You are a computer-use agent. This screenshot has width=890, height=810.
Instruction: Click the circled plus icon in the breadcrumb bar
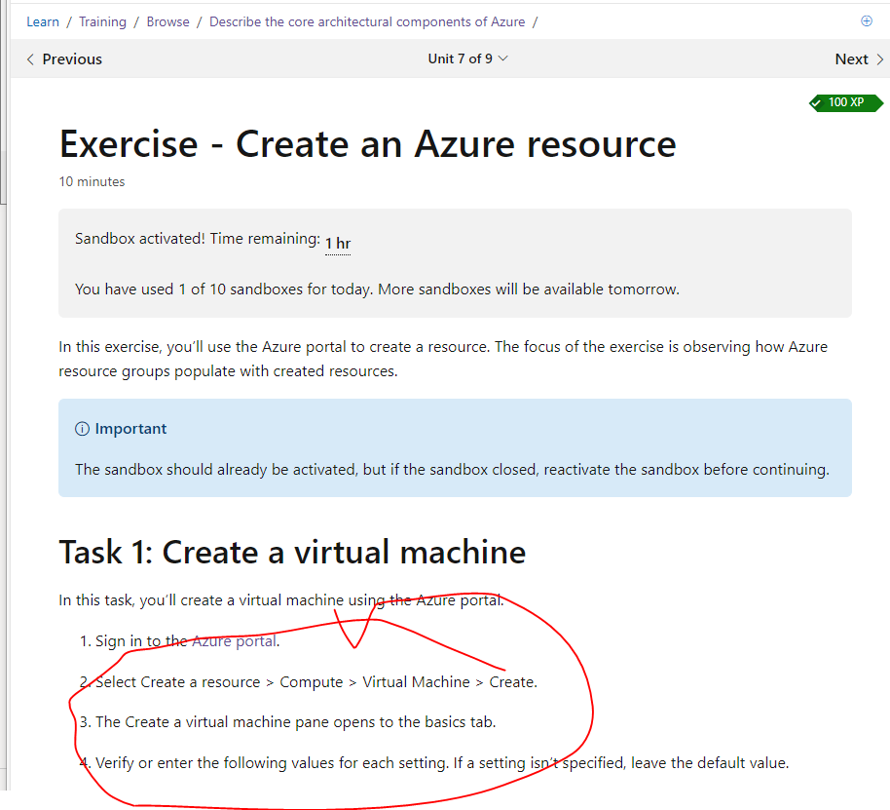867,21
